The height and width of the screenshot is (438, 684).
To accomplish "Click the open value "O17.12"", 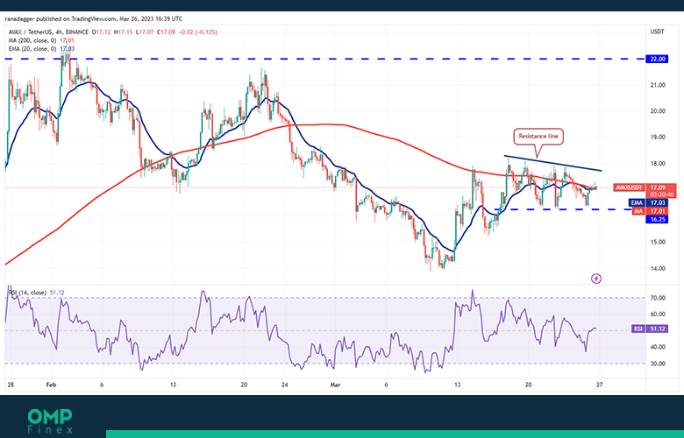I will point(101,32).
